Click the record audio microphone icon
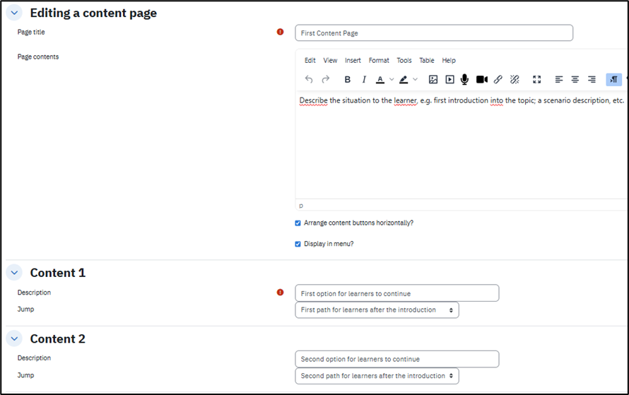This screenshot has height=395, width=629. click(464, 80)
